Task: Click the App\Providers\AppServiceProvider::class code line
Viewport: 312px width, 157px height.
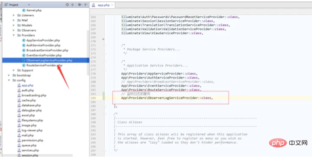Action: pyautogui.click(x=159, y=74)
